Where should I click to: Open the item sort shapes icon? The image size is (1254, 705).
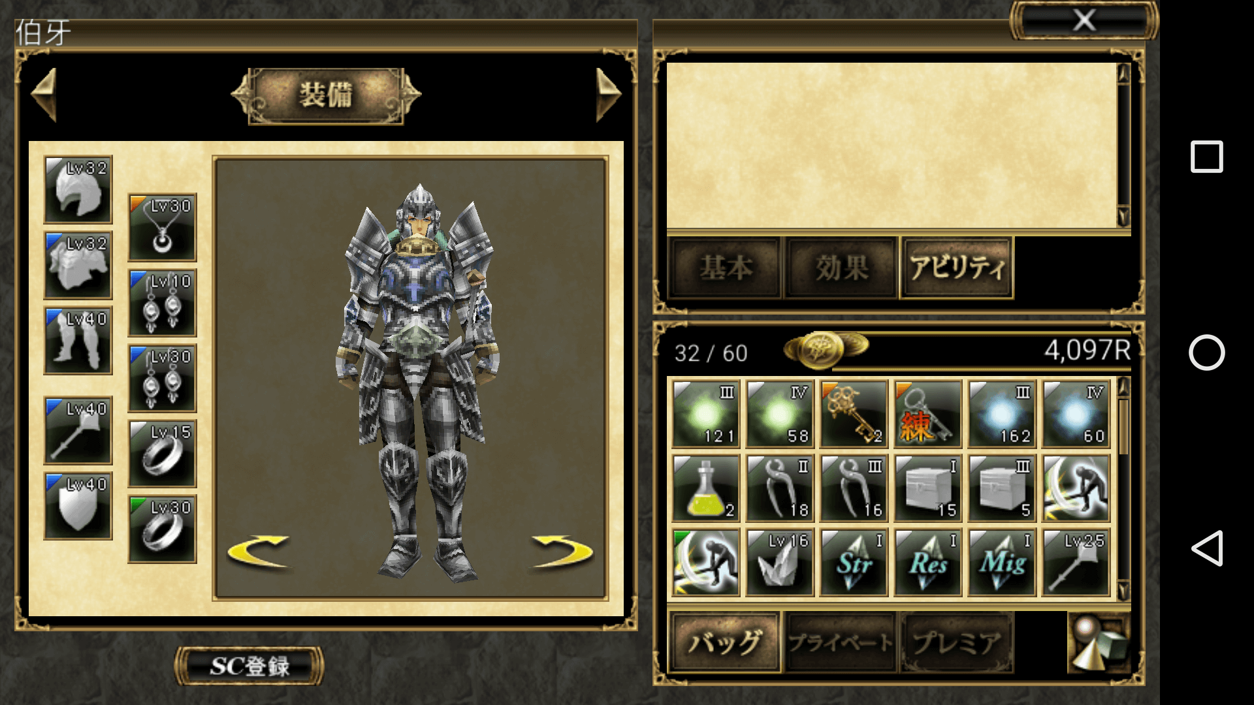[x=1099, y=642]
